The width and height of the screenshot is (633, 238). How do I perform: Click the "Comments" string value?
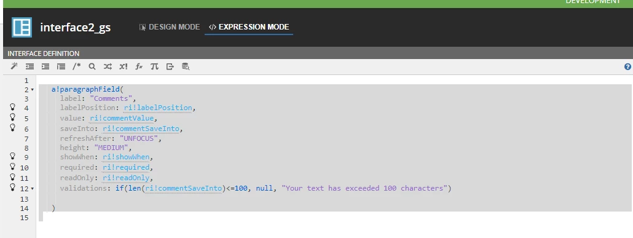pyautogui.click(x=111, y=98)
